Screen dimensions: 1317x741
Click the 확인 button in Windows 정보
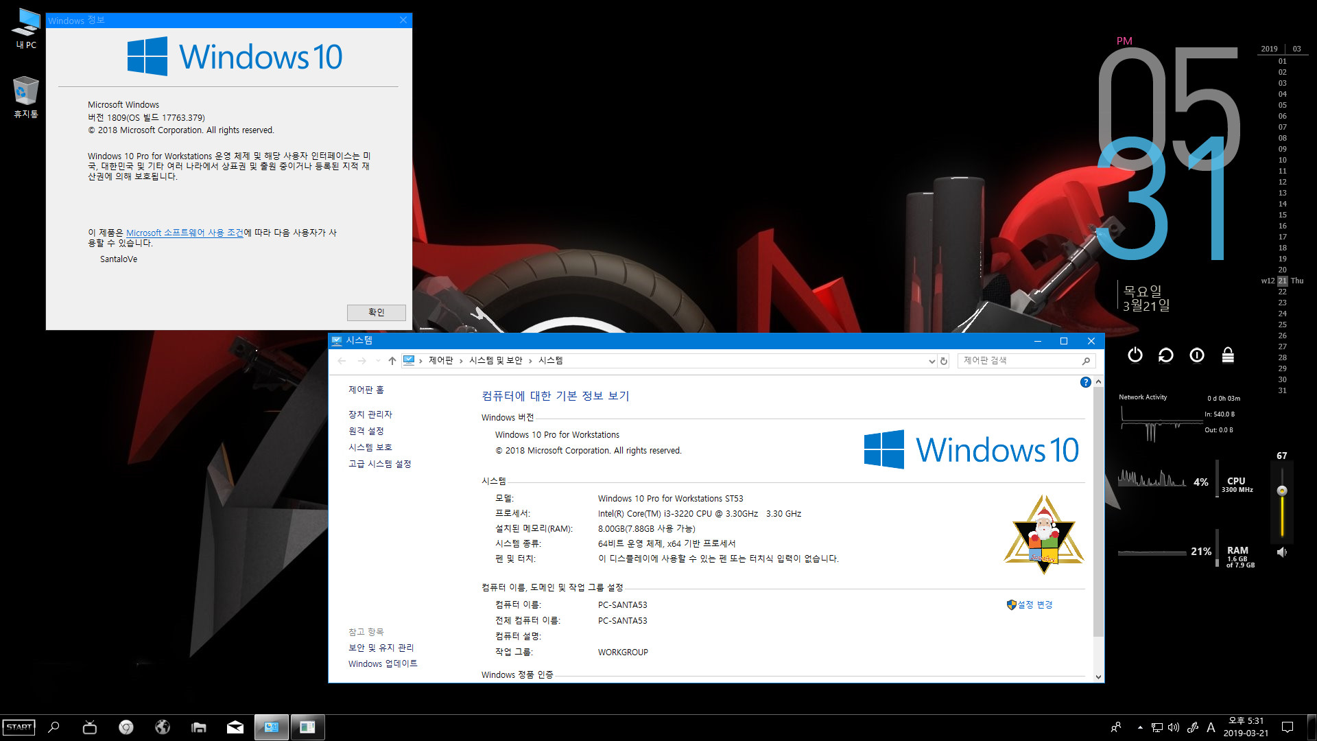pos(376,312)
